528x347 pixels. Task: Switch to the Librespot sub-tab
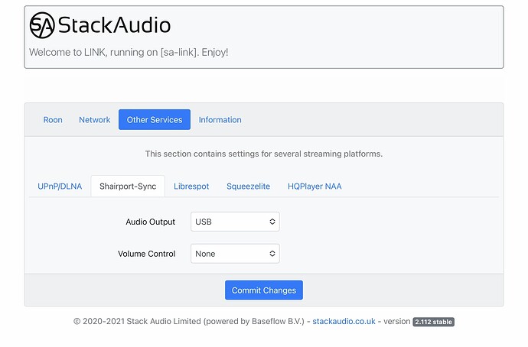pyautogui.click(x=191, y=186)
